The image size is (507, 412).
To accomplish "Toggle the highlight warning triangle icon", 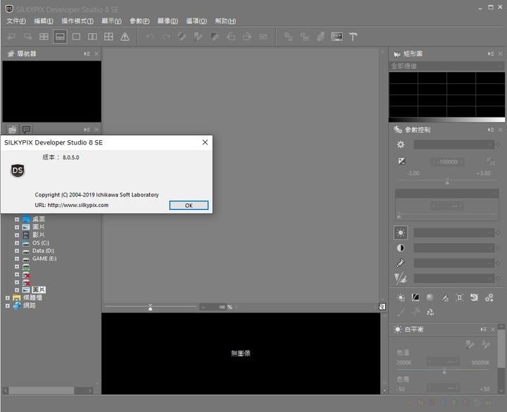I will (x=125, y=37).
